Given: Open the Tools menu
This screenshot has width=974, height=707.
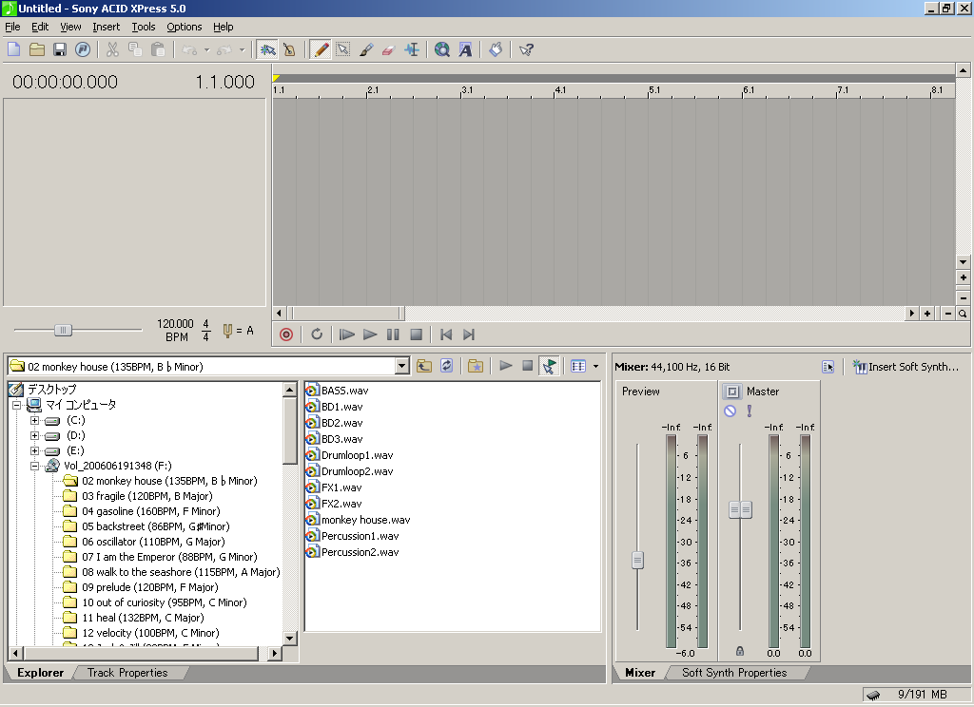Looking at the screenshot, I should click(x=144, y=27).
